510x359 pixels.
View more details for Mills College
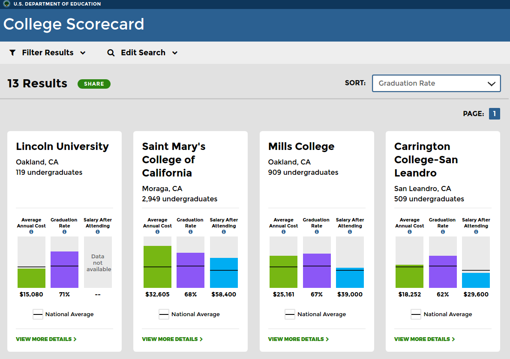(x=299, y=339)
